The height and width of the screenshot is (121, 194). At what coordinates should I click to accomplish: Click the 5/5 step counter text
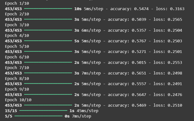coord(9,116)
